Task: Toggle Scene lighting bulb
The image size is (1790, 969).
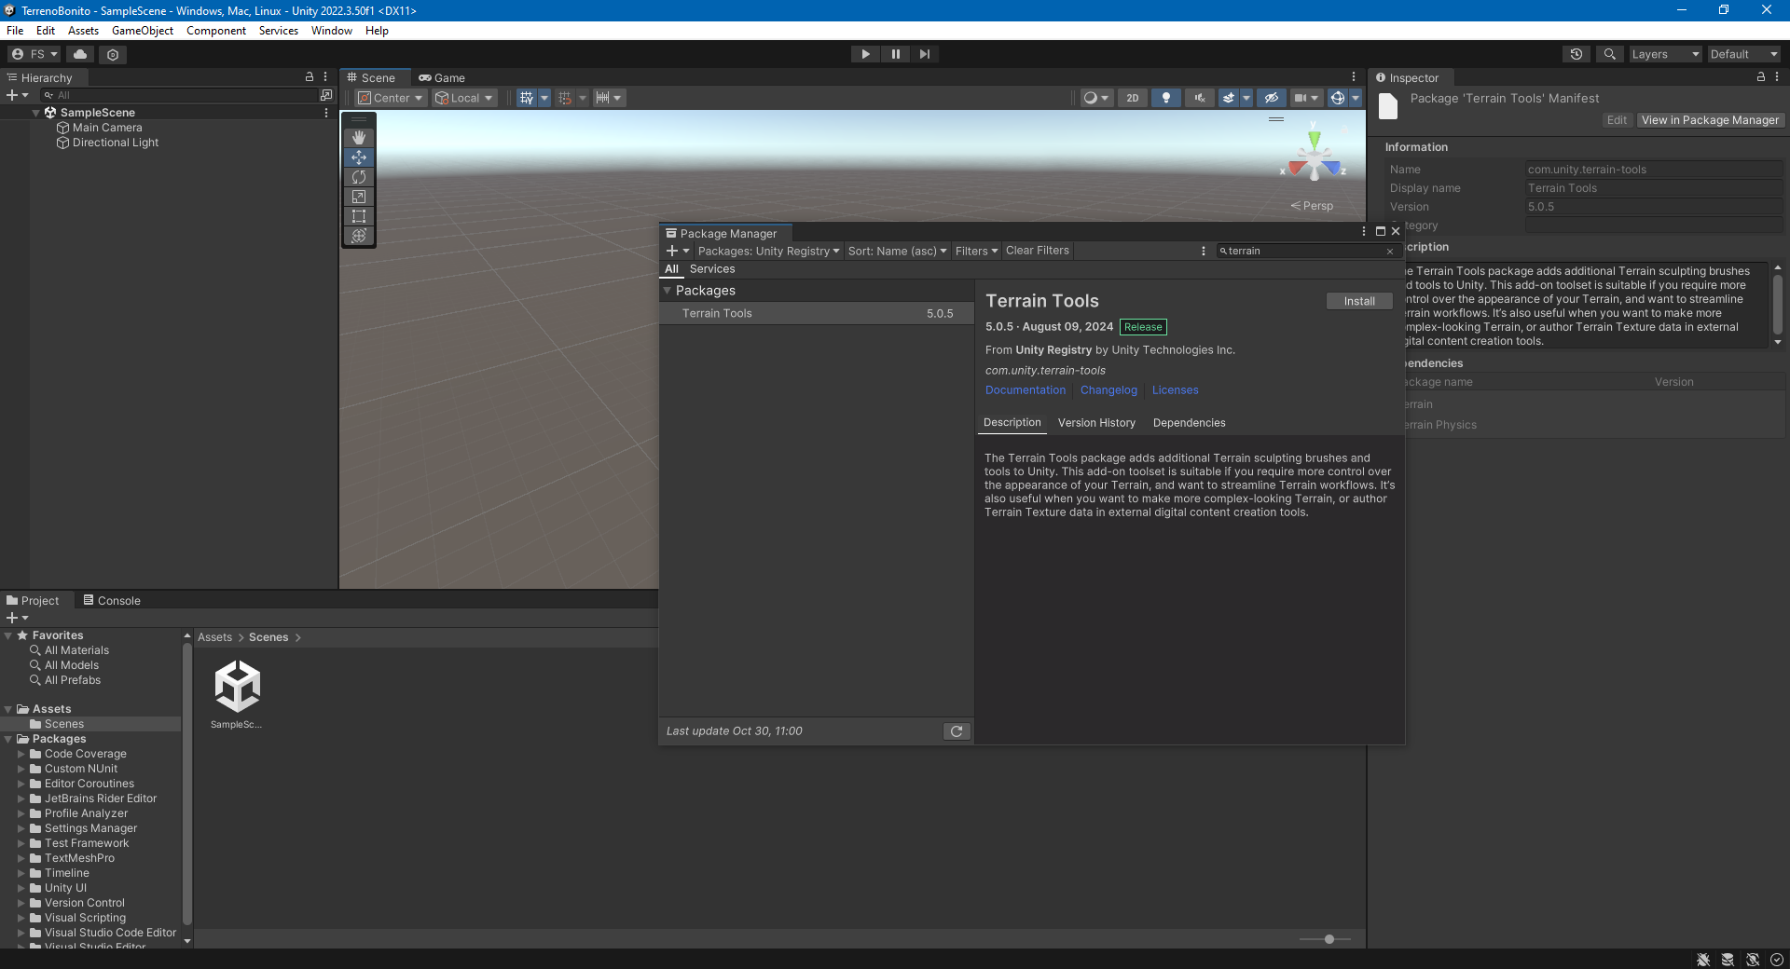Action: 1165,98
